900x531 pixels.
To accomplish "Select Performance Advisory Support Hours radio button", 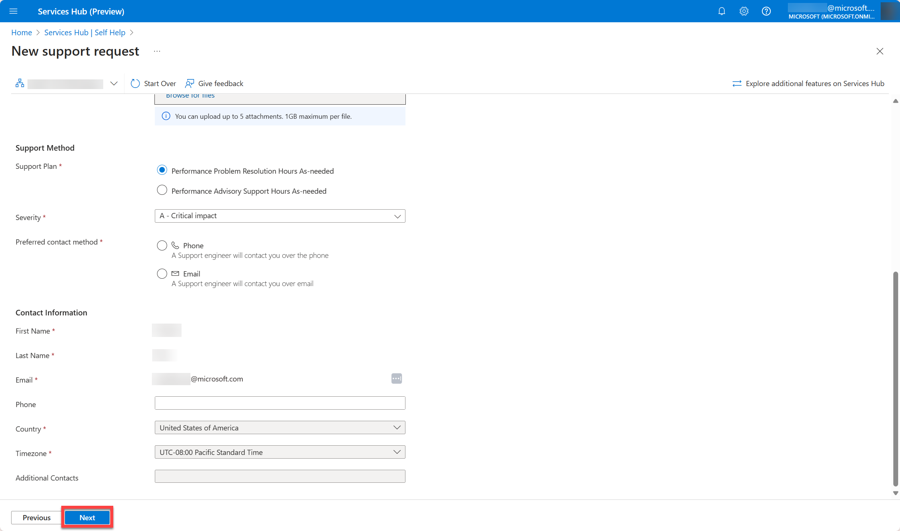I will point(162,190).
